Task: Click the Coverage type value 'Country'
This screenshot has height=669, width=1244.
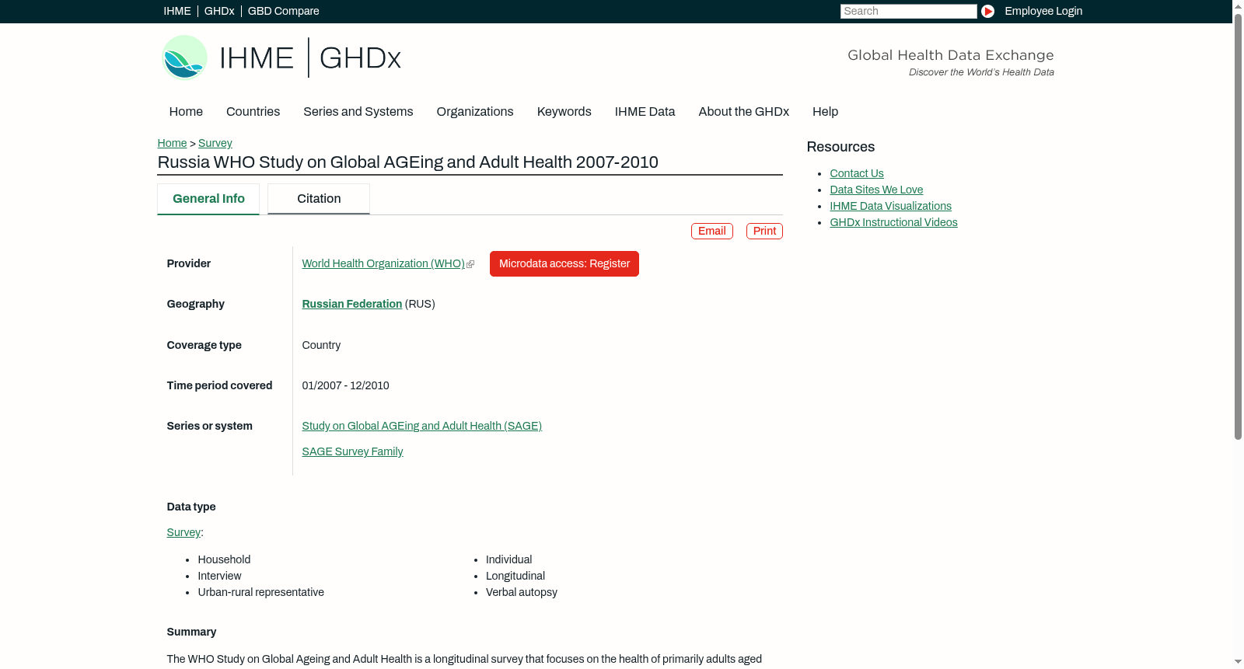Action: click(x=321, y=346)
